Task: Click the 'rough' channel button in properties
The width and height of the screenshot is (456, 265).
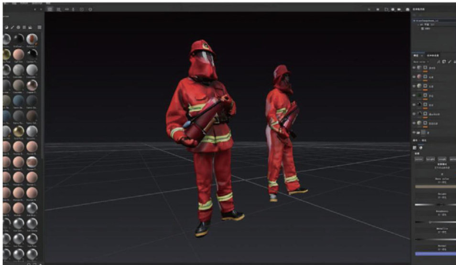Action: click(442, 159)
